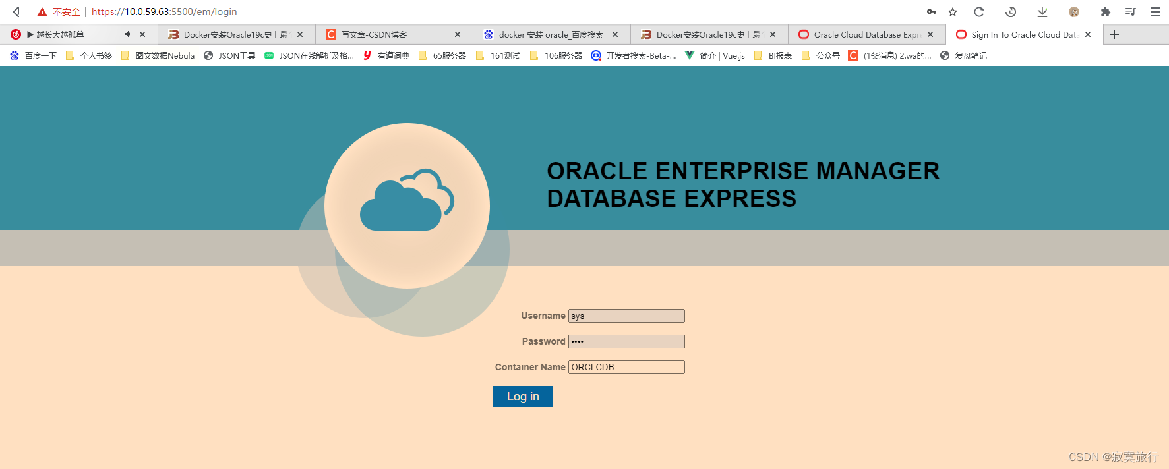Close the 越长大越孤单 tab
Image resolution: width=1169 pixels, height=469 pixels.
(x=142, y=34)
